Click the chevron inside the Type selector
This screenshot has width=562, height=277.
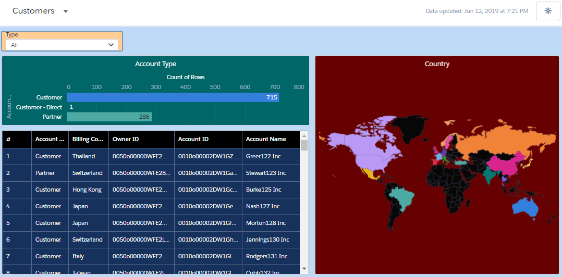111,45
